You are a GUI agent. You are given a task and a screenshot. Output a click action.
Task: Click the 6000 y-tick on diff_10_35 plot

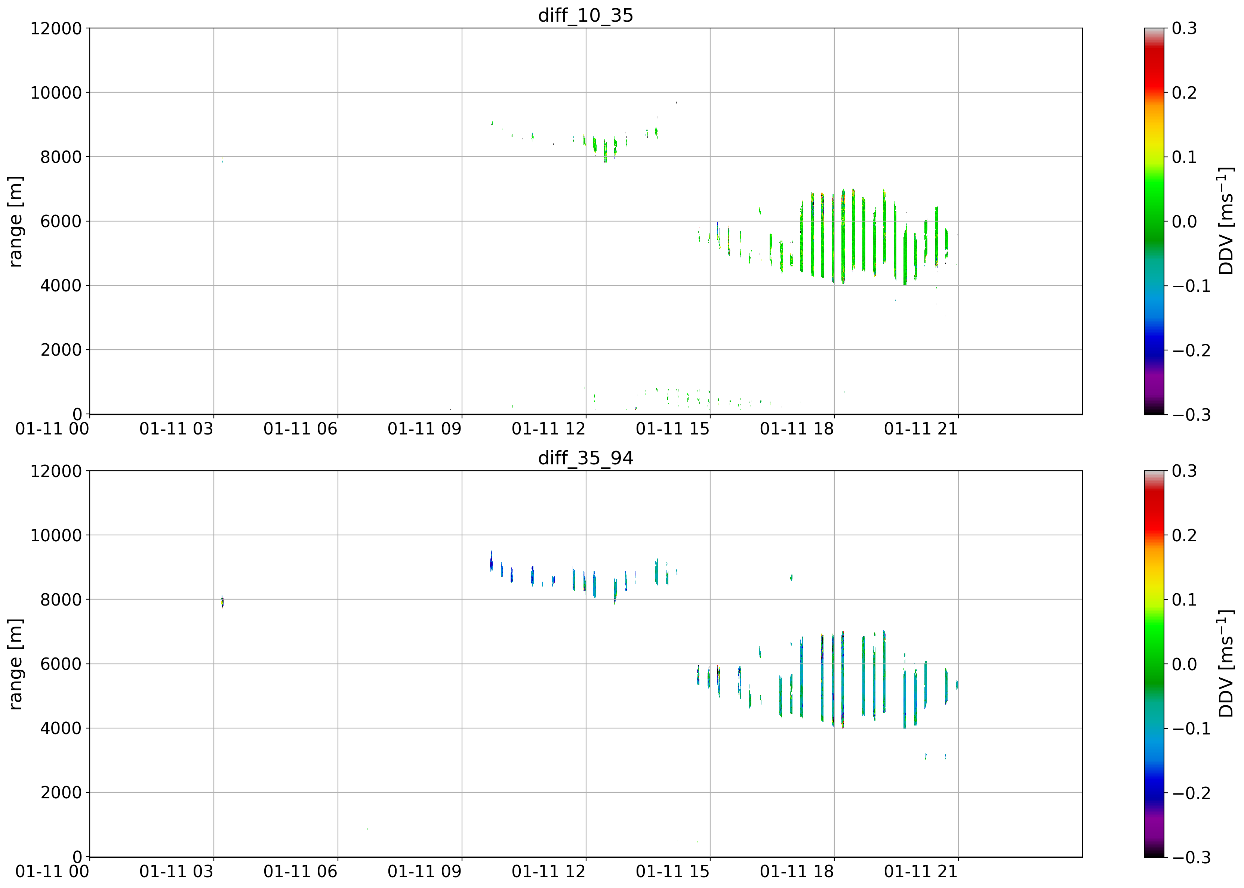coord(61,222)
